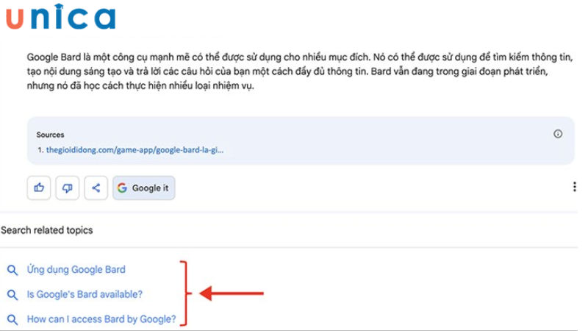
Task: Open "Is Google's Bard available?" topic
Action: coord(85,294)
